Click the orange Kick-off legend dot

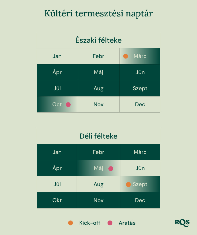click(x=71, y=223)
